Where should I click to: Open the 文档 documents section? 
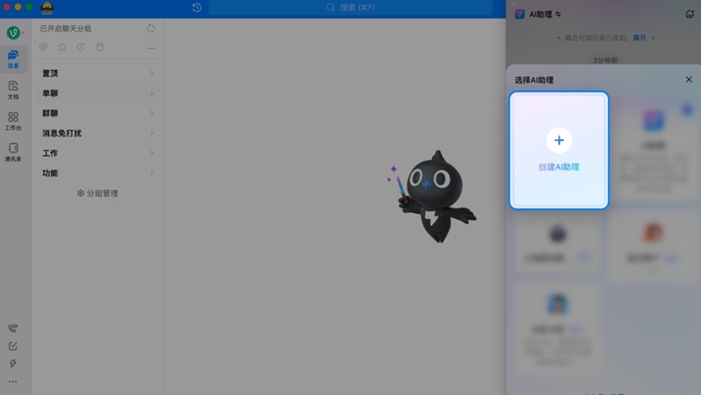tap(13, 90)
